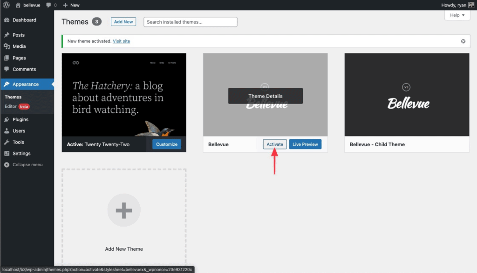The width and height of the screenshot is (477, 273).
Task: Open the comments bubble icon in admin bar
Action: 48,5
